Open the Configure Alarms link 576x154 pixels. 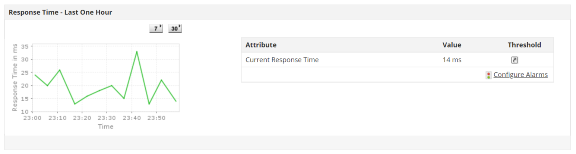pos(520,75)
